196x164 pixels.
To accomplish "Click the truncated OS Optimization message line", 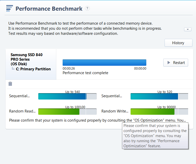I will click(x=98, y=120).
